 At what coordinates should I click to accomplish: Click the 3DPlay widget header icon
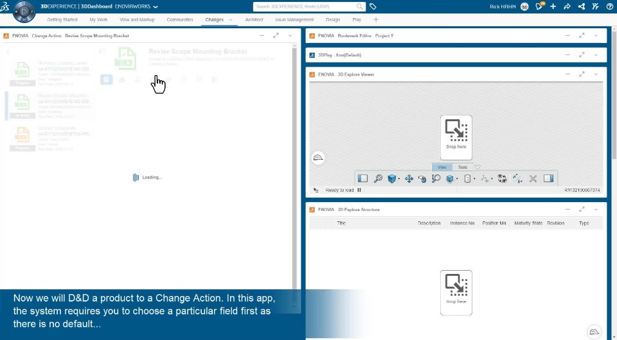coord(312,55)
